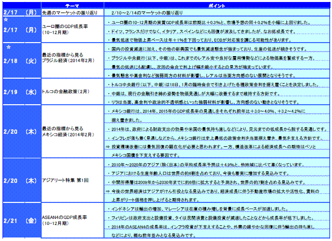Select the 2/19 (水) date cell
The image size is (332, 241).
point(20,93)
